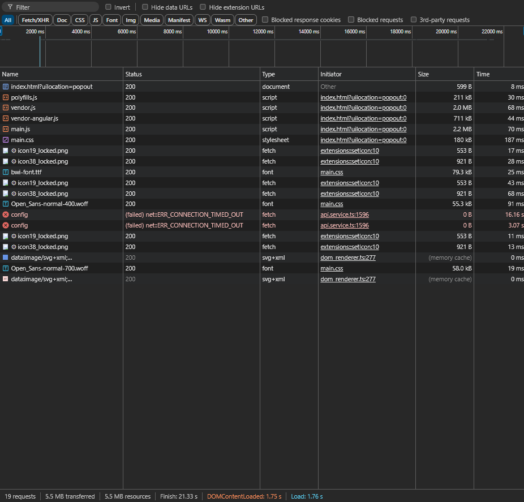
Task: Click the script icon beside vendor.js
Action: click(5, 108)
